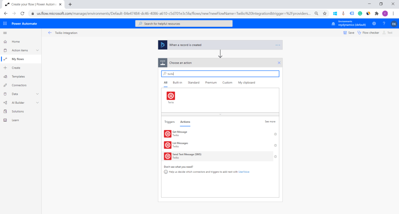The width and height of the screenshot is (399, 214).
Task: Show info for Get Message action
Action: click(x=275, y=134)
